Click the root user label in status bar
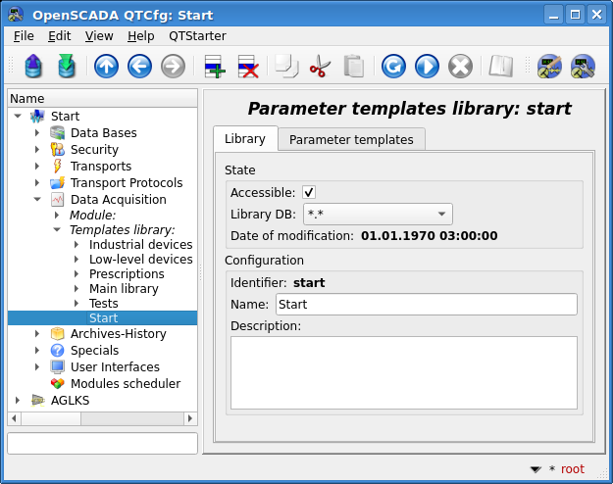 [x=573, y=468]
